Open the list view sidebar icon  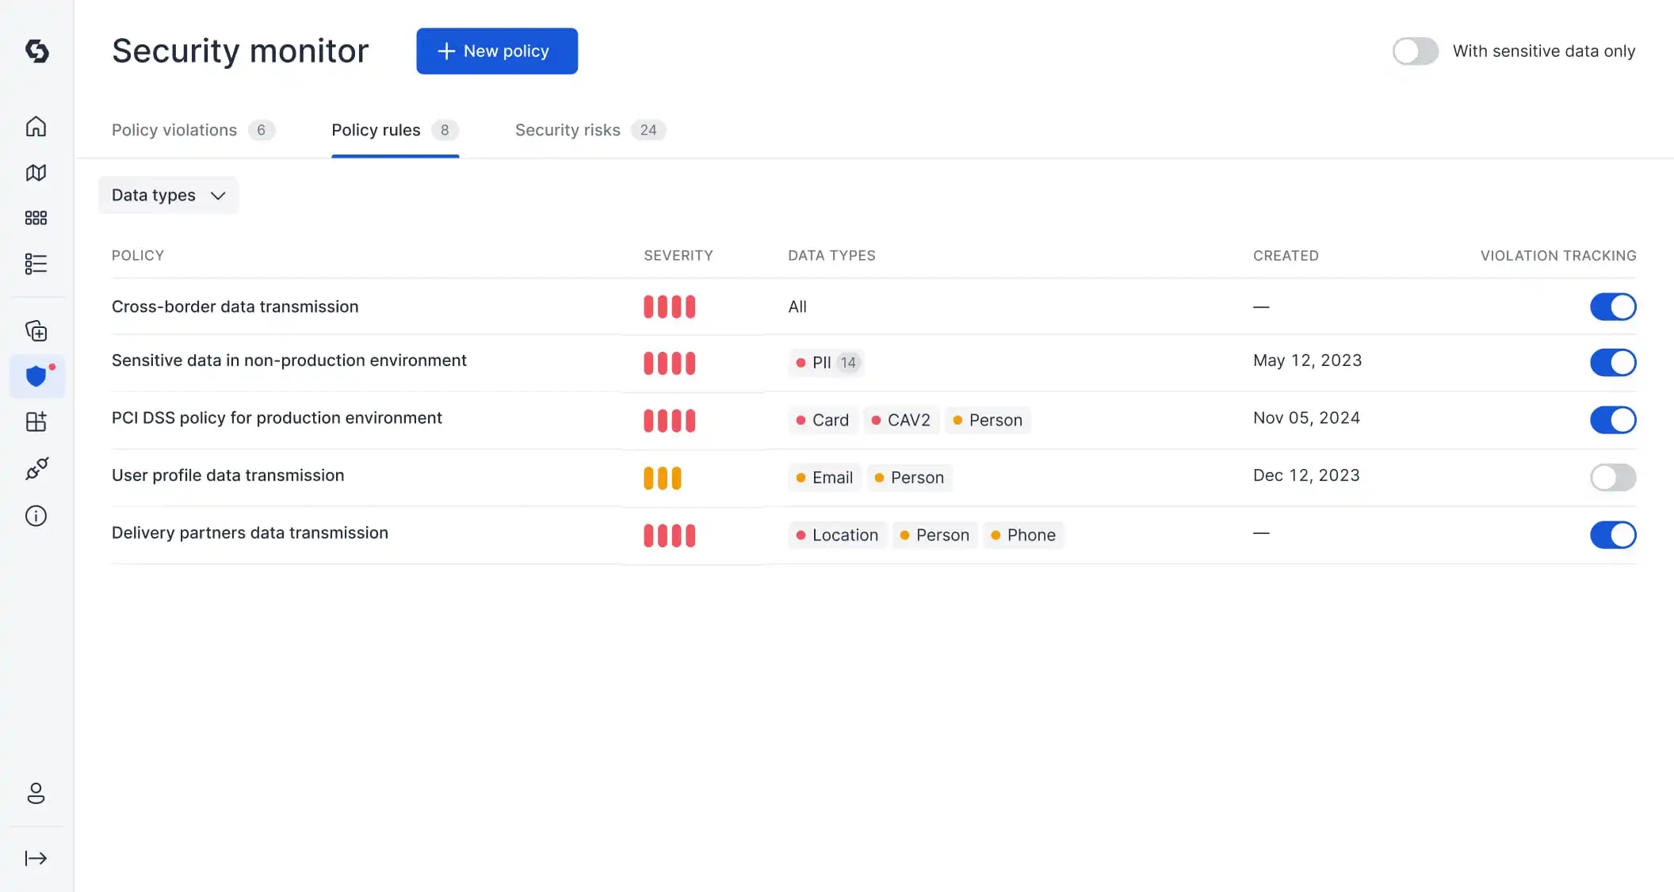pos(36,263)
